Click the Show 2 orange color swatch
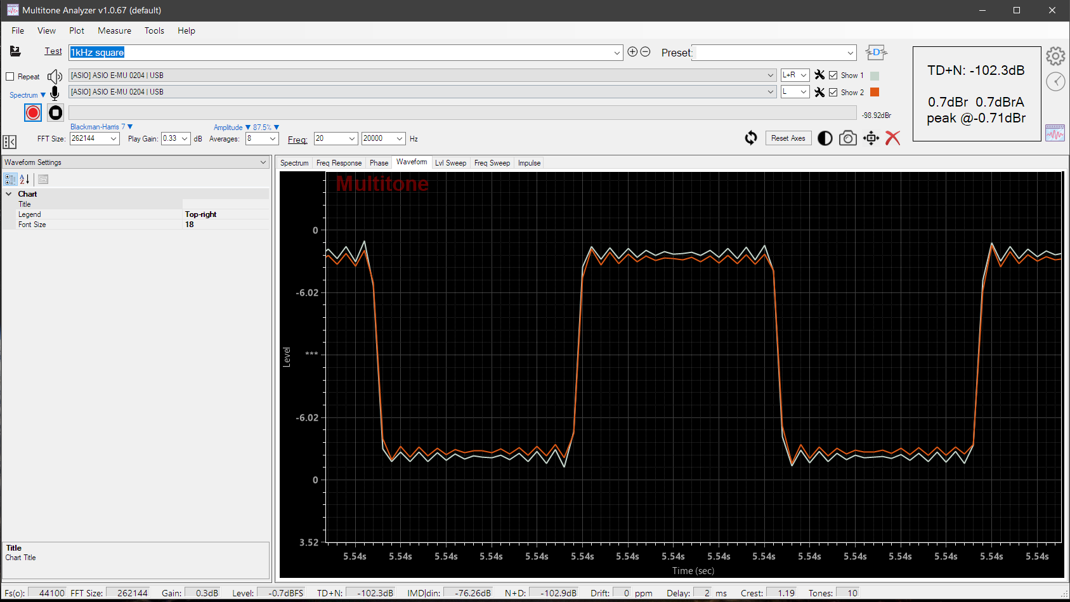The width and height of the screenshot is (1070, 602). (875, 92)
